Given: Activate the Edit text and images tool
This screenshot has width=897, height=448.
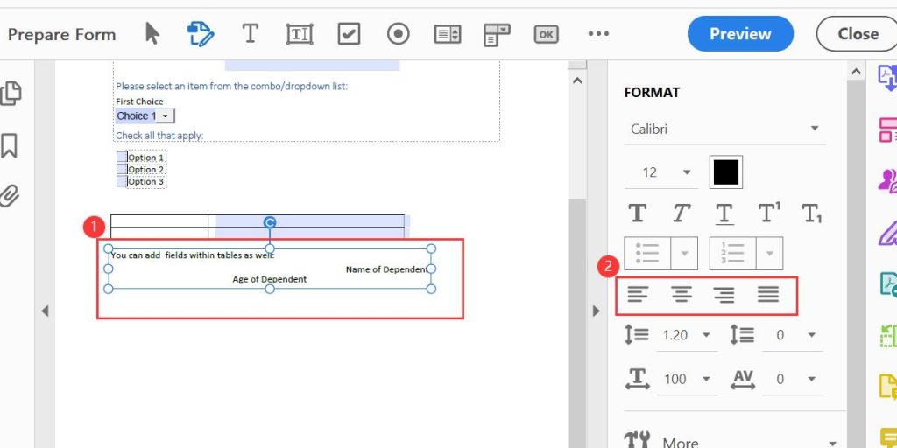Looking at the screenshot, I should click(x=201, y=34).
